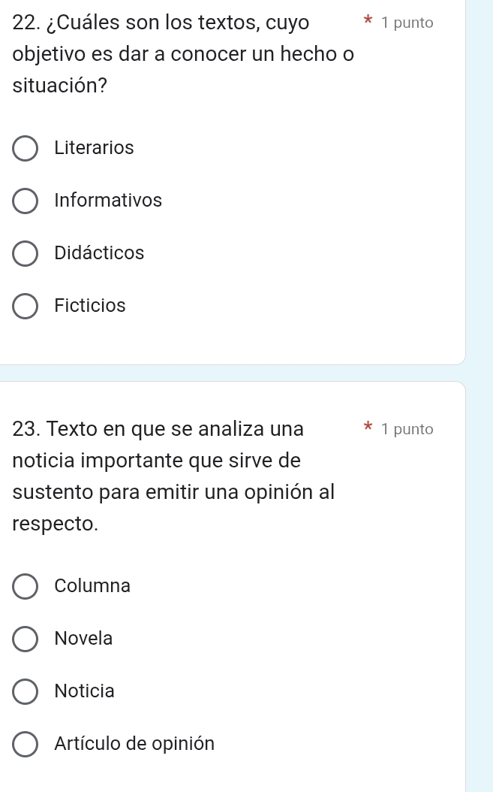The width and height of the screenshot is (493, 792).
Task: Click the 'Ficticios' answer label text
Action: pyautogui.click(x=90, y=306)
